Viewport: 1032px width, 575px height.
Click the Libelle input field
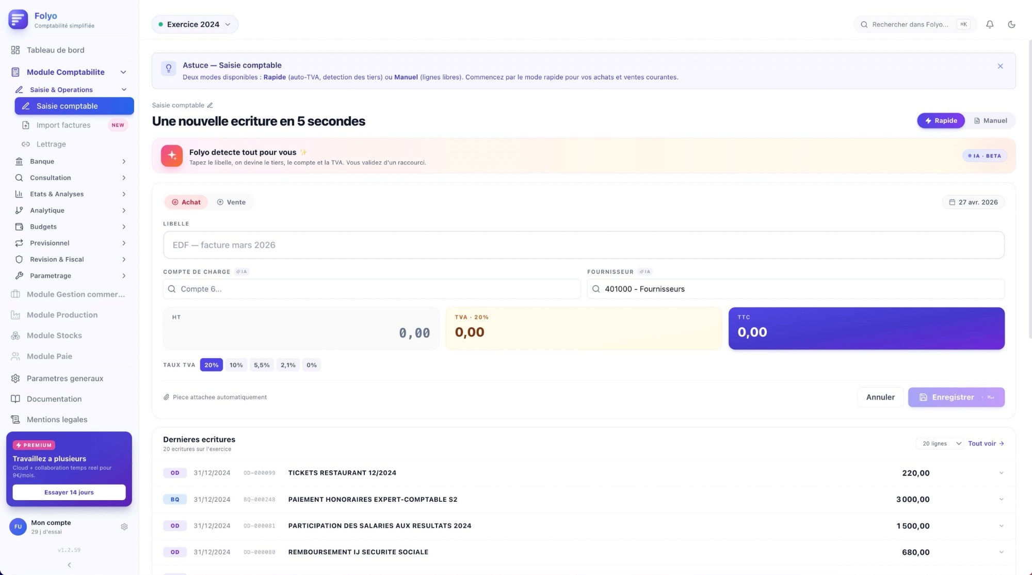(x=583, y=245)
